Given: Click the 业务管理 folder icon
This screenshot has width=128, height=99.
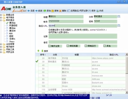Looking at the screenshot, I should [4, 44].
